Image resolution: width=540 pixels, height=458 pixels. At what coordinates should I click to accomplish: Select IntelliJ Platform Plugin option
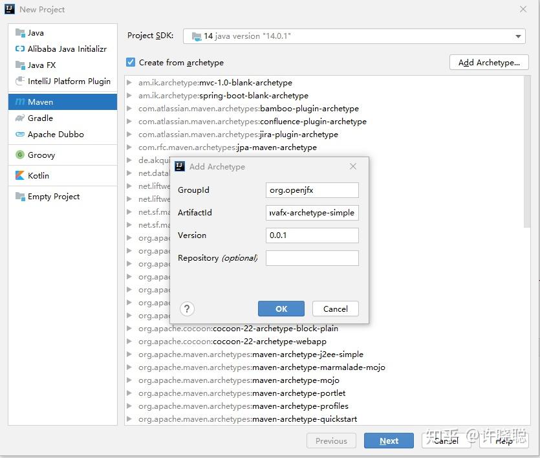pyautogui.click(x=62, y=82)
